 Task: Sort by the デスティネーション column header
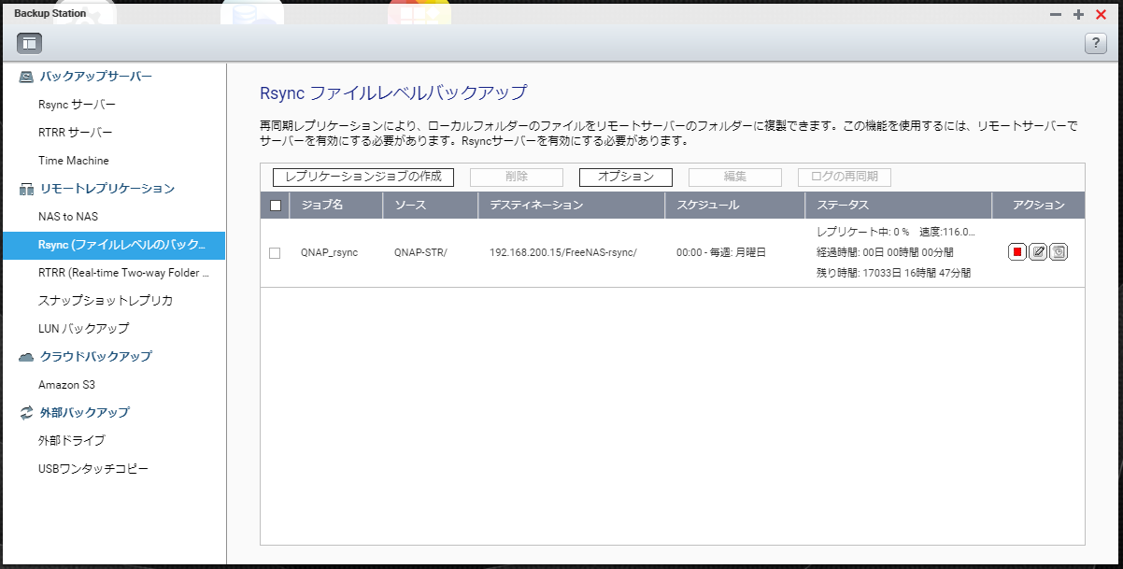click(572, 206)
